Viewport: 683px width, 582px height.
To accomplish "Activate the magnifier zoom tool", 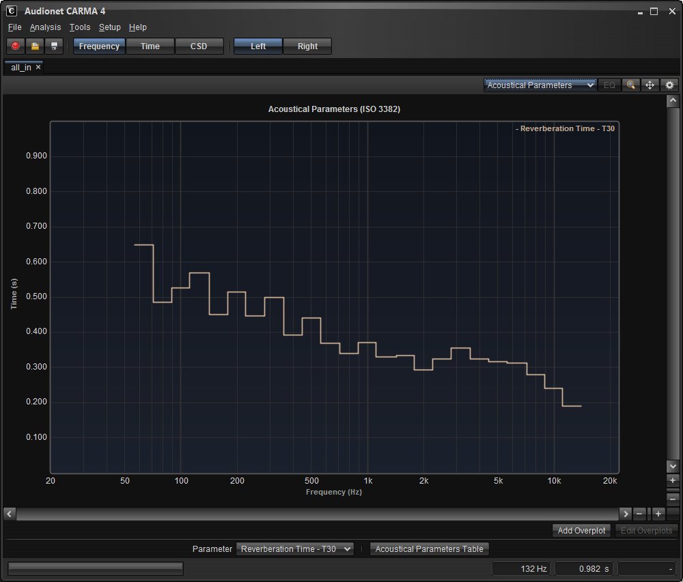I will click(630, 85).
